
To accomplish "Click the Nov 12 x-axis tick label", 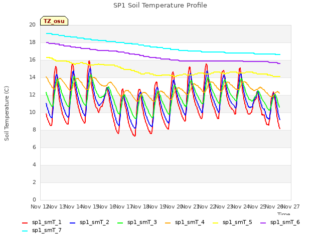I will click(40, 206).
